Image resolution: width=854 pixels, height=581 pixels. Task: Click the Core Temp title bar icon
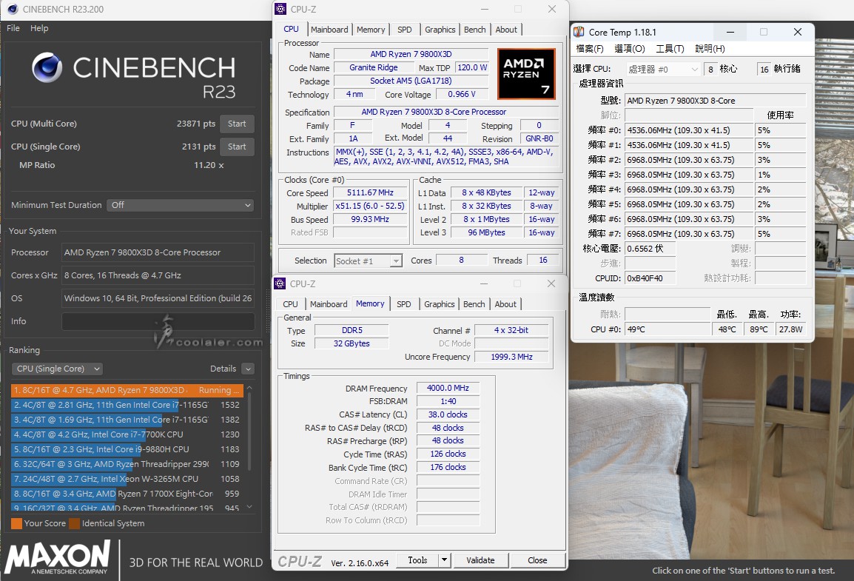pos(579,32)
